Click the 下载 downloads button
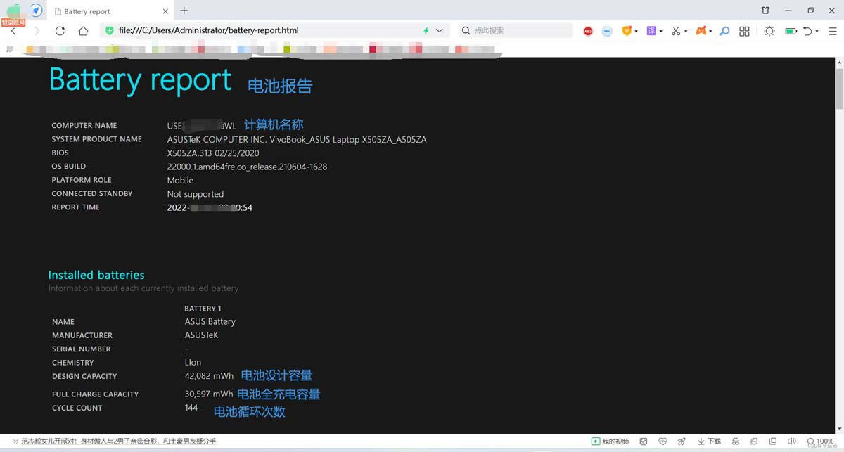This screenshot has height=452, width=844. tap(709, 441)
